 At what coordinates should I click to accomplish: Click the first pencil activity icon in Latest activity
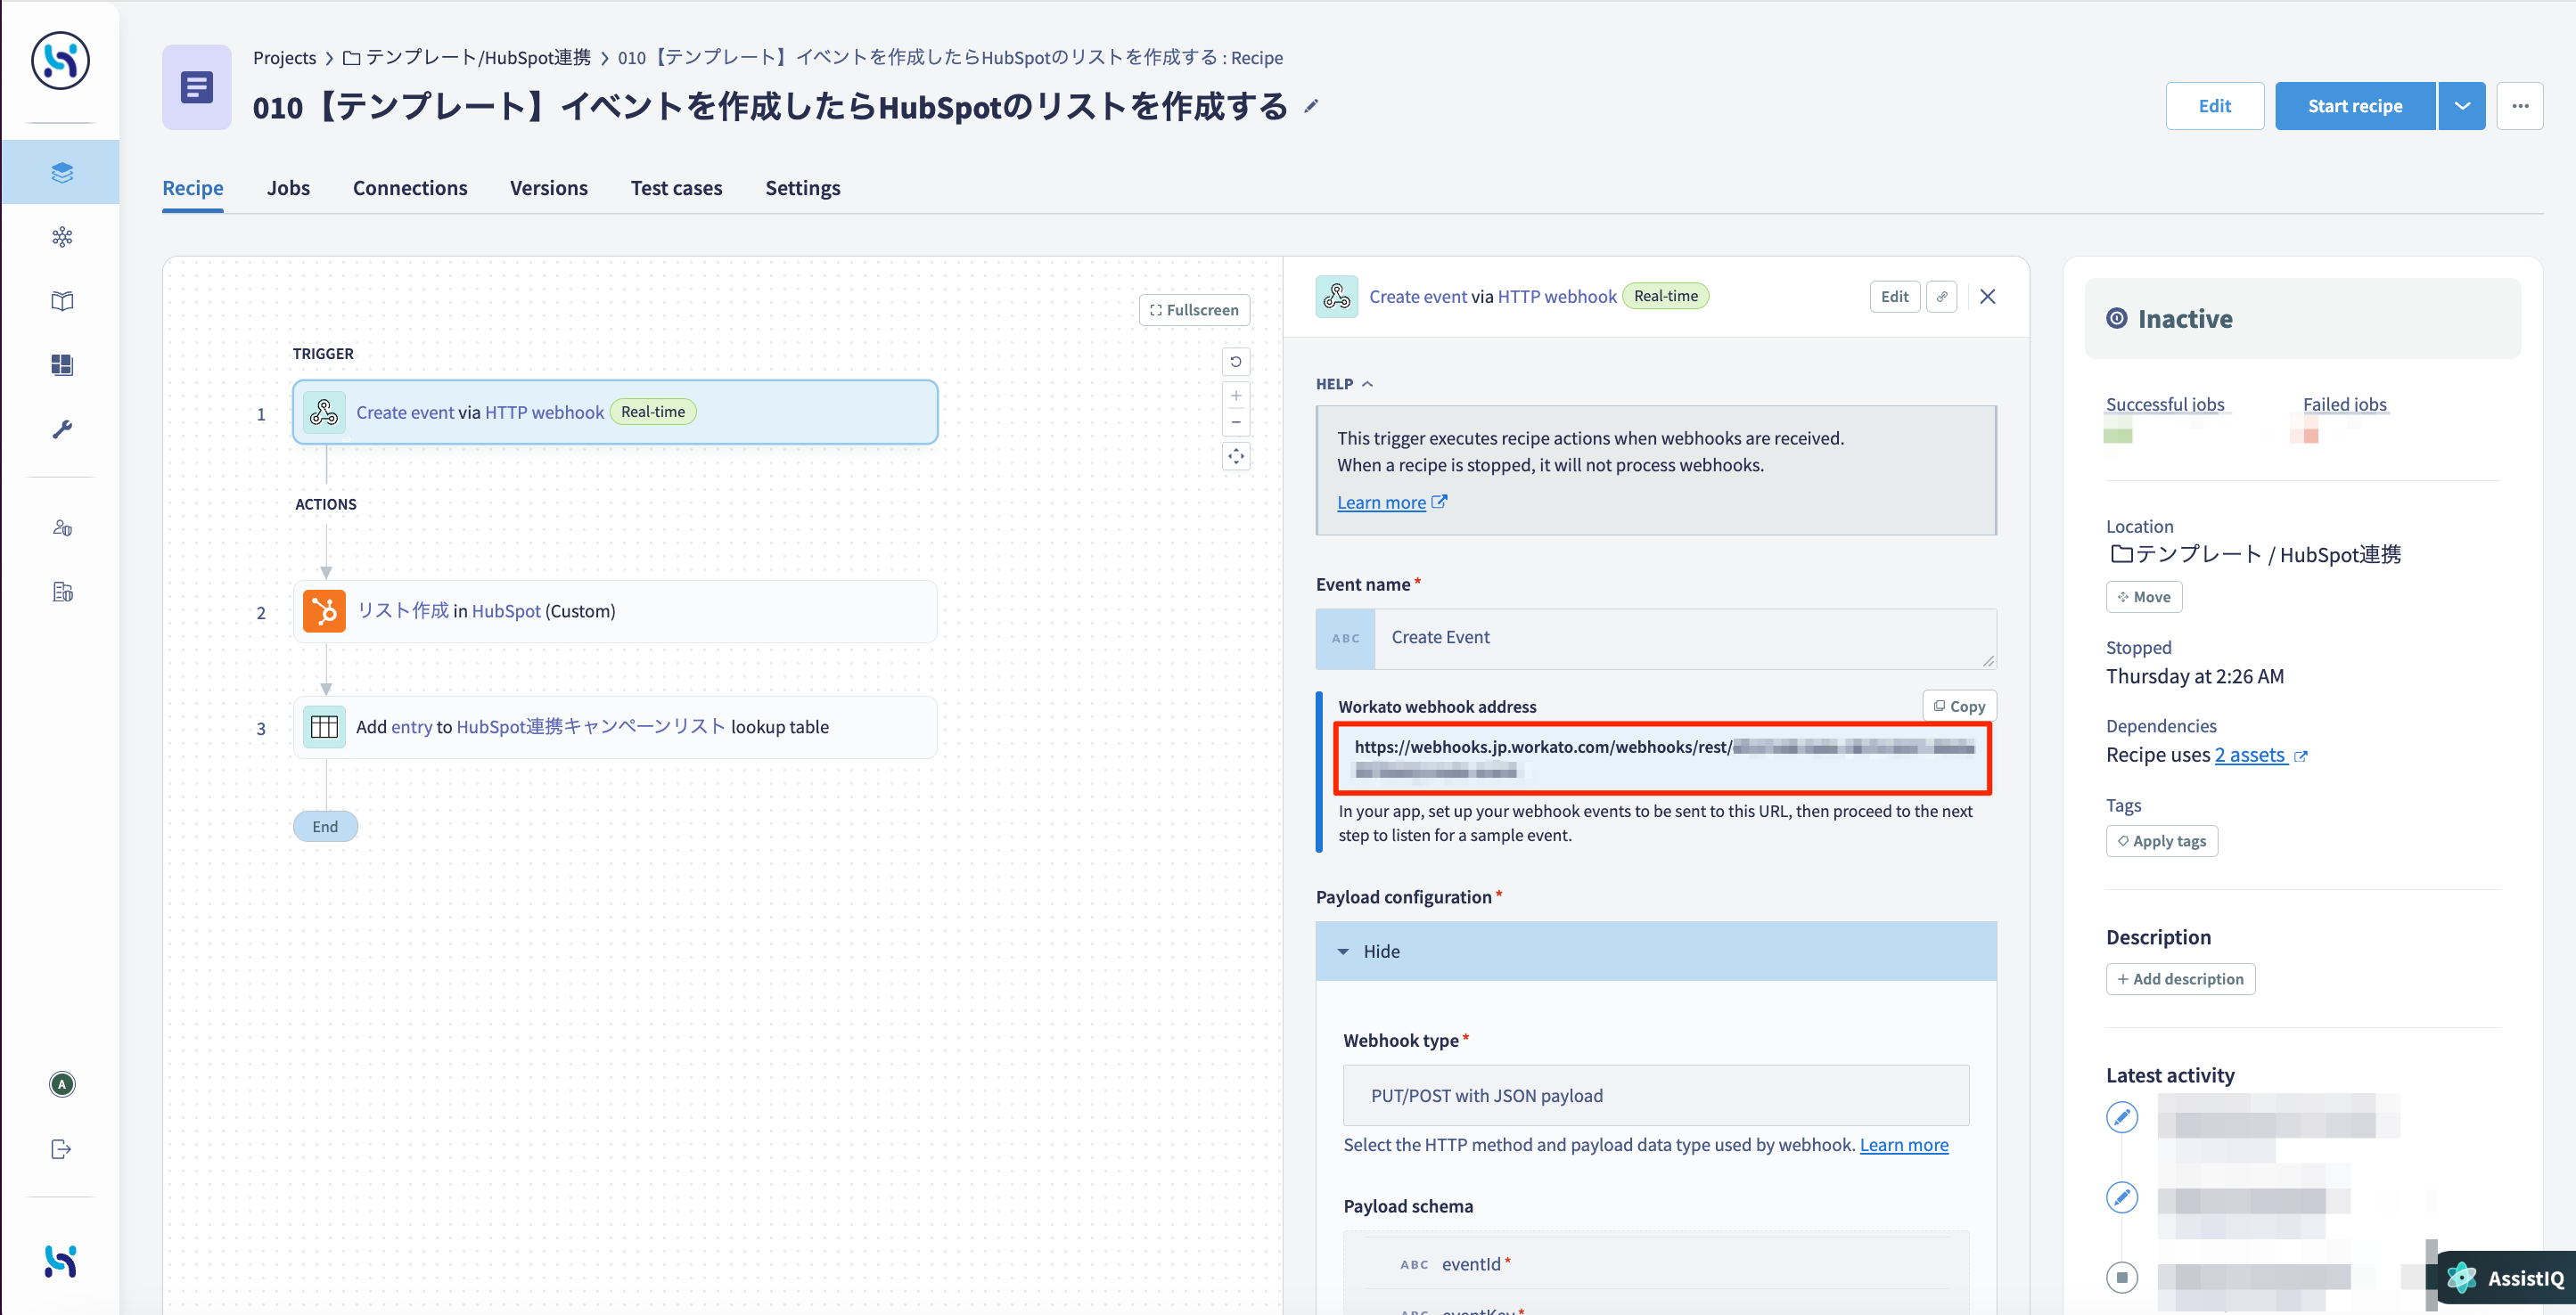click(2122, 1117)
